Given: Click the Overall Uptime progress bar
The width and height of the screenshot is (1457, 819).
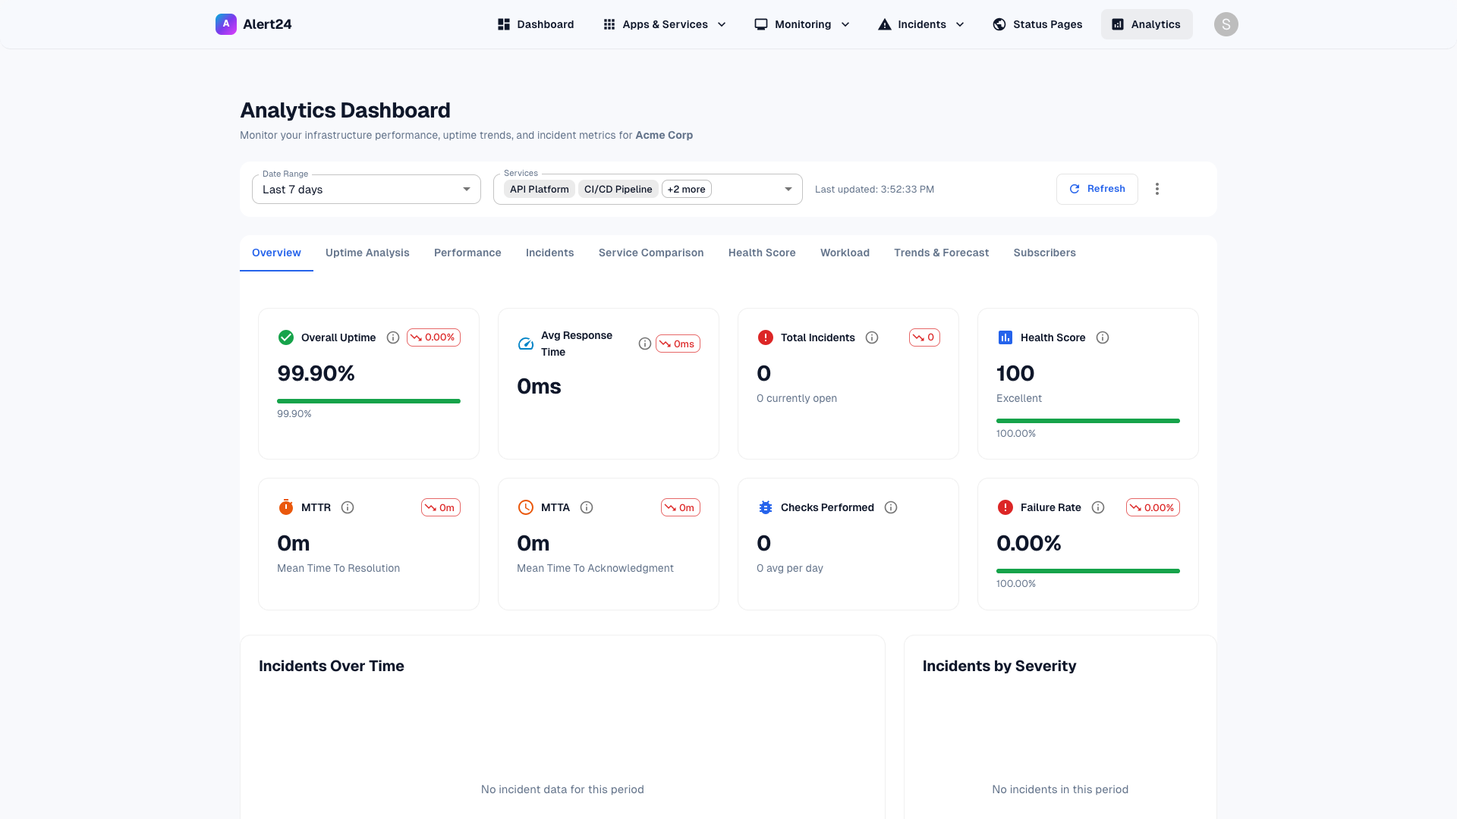Looking at the screenshot, I should point(368,401).
